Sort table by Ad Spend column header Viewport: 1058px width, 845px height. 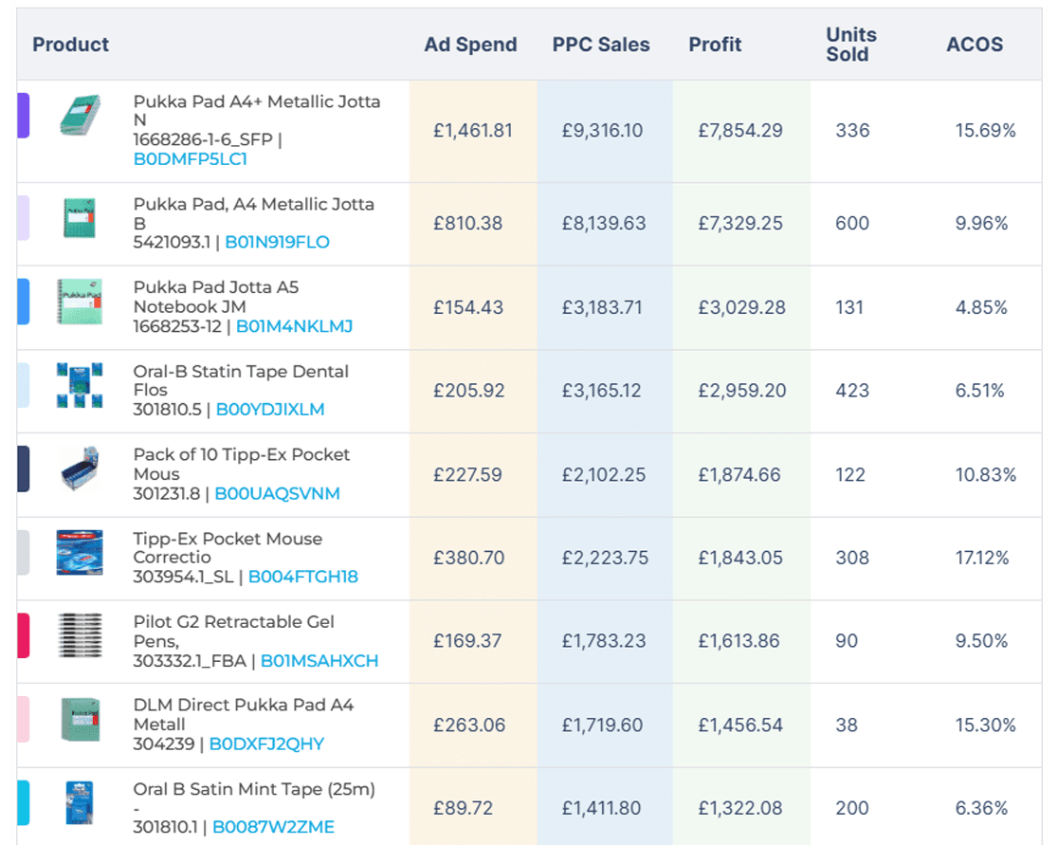click(470, 45)
